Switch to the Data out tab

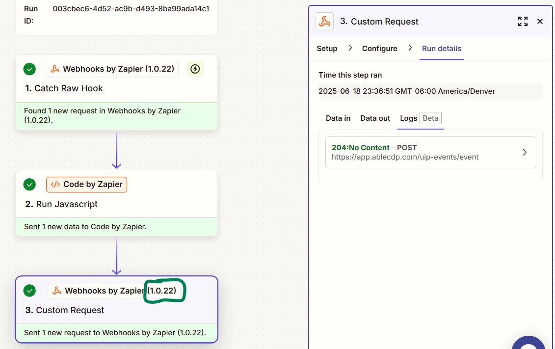click(x=375, y=118)
